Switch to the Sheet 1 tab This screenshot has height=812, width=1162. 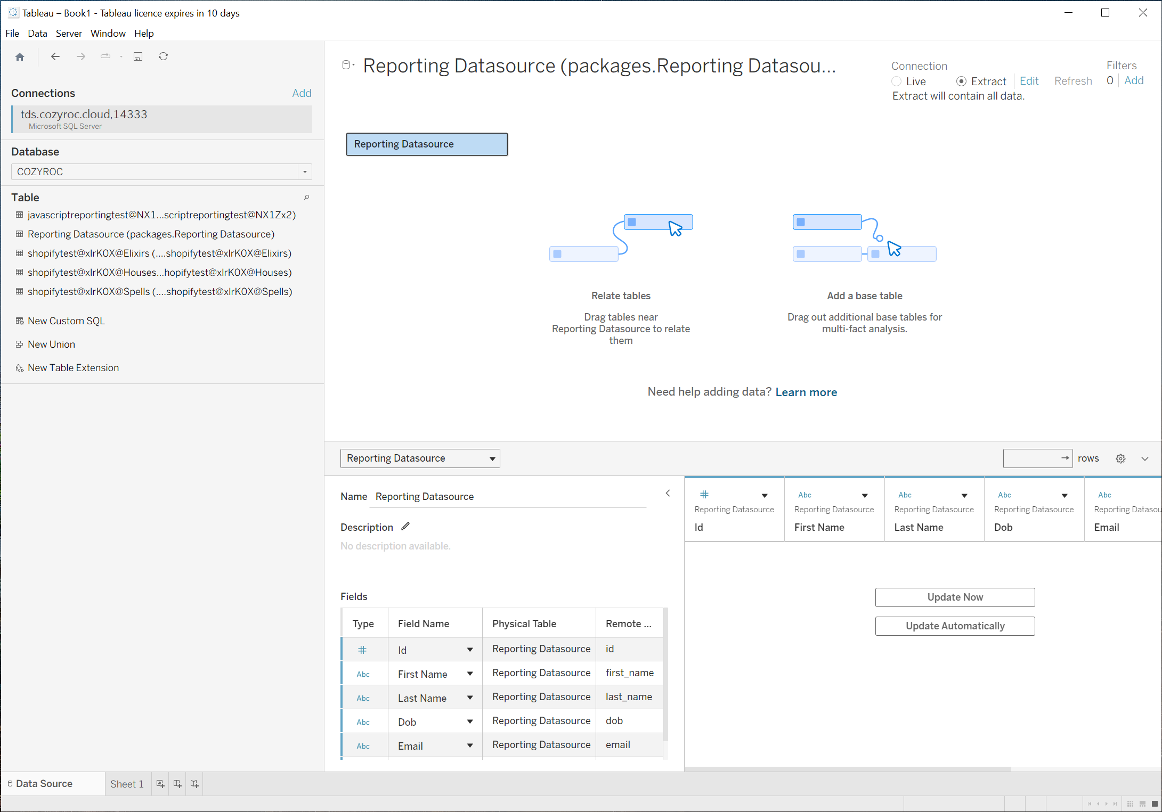click(127, 784)
